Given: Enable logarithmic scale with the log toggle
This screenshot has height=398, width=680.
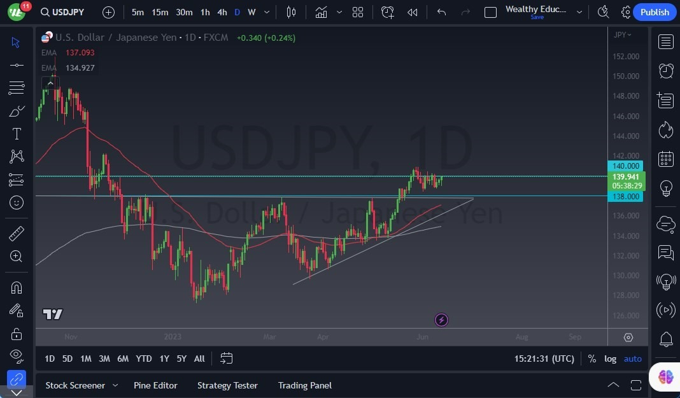Looking at the screenshot, I should pos(610,359).
